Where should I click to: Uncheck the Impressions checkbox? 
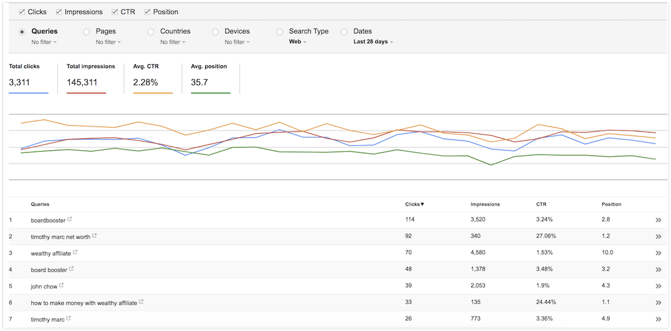[x=59, y=12]
